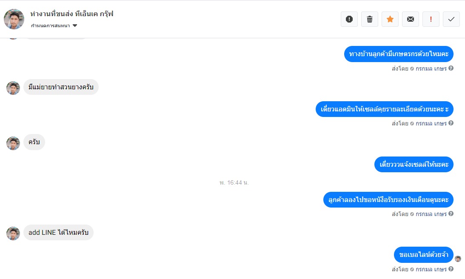Click help icon under the เดี๋ยวแอดมิน message

click(x=451, y=123)
